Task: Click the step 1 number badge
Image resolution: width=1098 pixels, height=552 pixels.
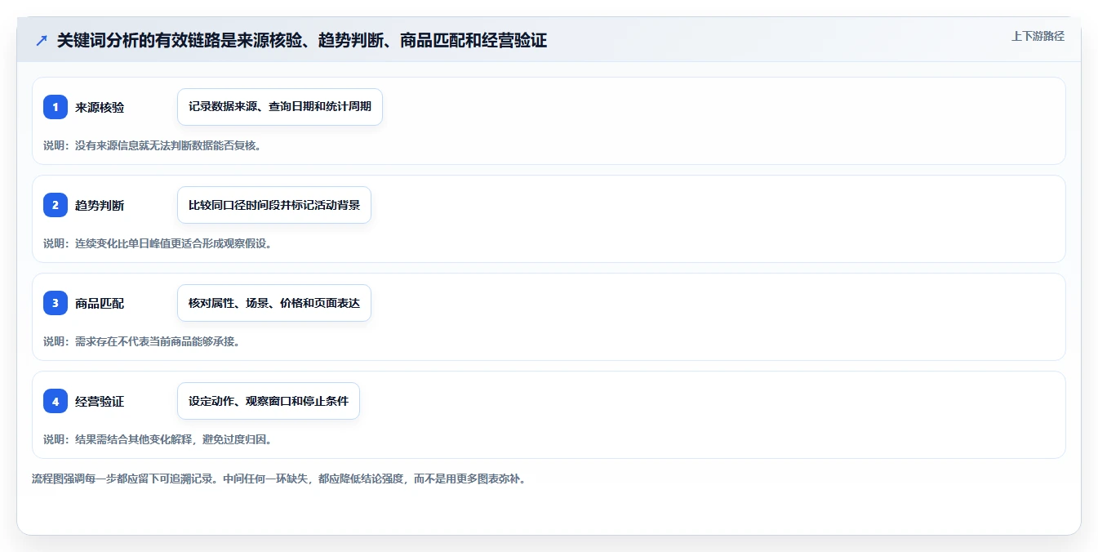Action: 56,107
